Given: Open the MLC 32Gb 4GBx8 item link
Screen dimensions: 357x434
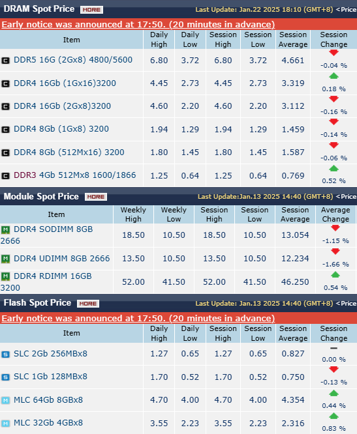Looking at the screenshot, I should (48, 423).
